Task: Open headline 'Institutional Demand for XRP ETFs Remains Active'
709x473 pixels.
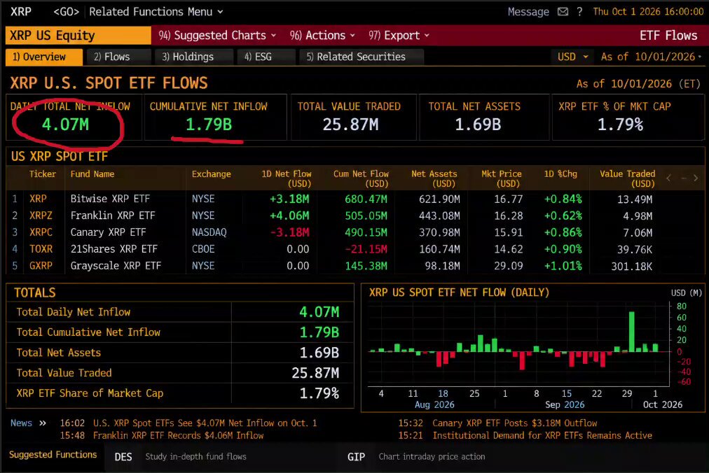Action: [x=542, y=435]
